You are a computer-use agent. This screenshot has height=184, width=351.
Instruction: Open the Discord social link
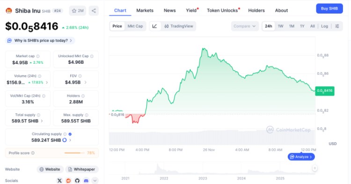coord(86,181)
